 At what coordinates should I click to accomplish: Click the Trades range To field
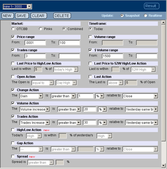coord(69,56)
